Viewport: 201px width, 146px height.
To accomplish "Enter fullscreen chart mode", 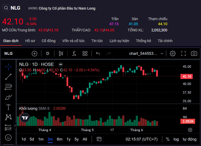I will tap(183, 53).
